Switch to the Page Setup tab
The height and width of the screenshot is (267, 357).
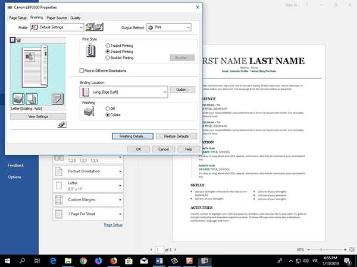click(18, 18)
